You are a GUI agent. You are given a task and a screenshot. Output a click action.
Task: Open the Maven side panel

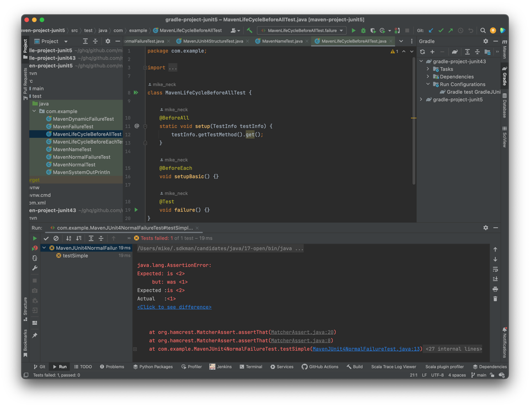click(504, 49)
